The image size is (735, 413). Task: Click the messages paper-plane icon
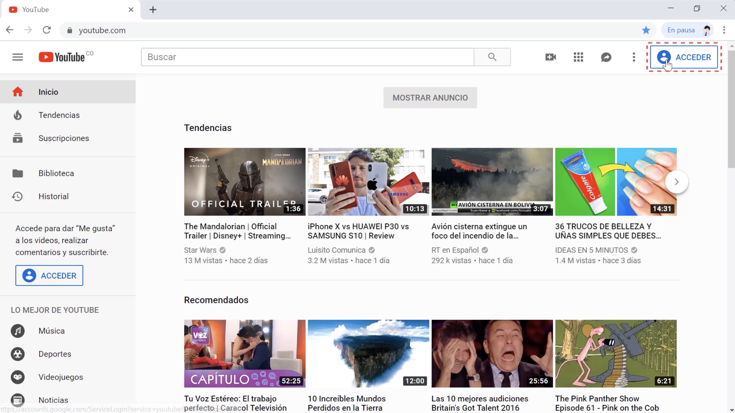click(x=606, y=57)
